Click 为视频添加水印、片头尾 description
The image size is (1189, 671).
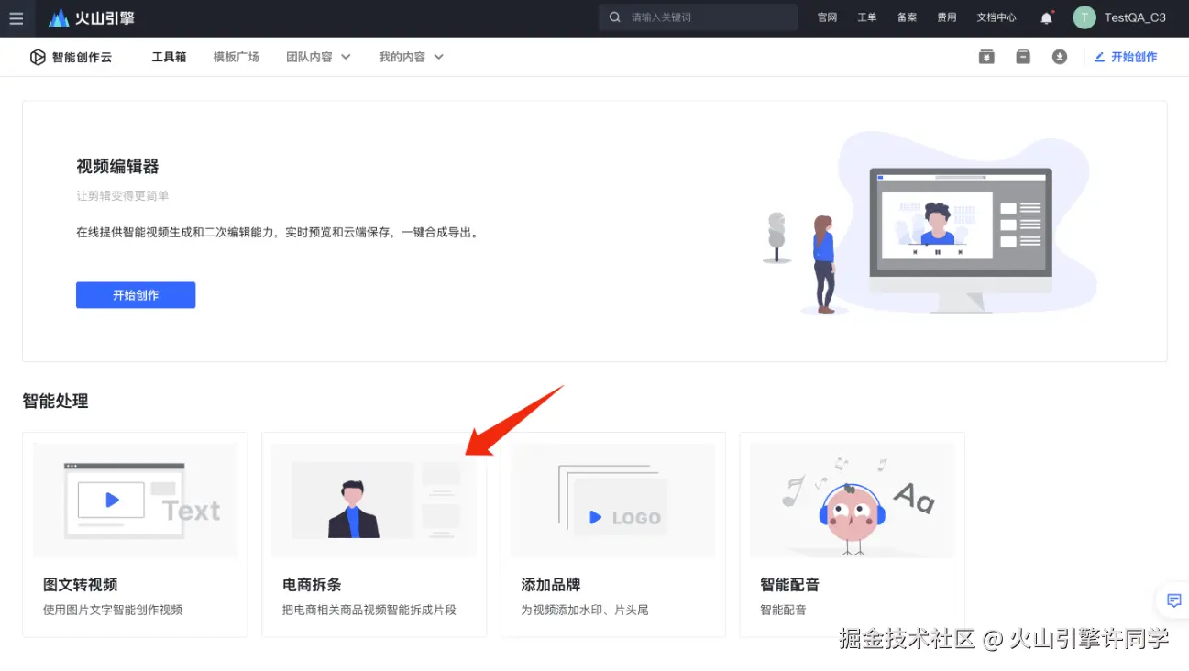coord(585,610)
